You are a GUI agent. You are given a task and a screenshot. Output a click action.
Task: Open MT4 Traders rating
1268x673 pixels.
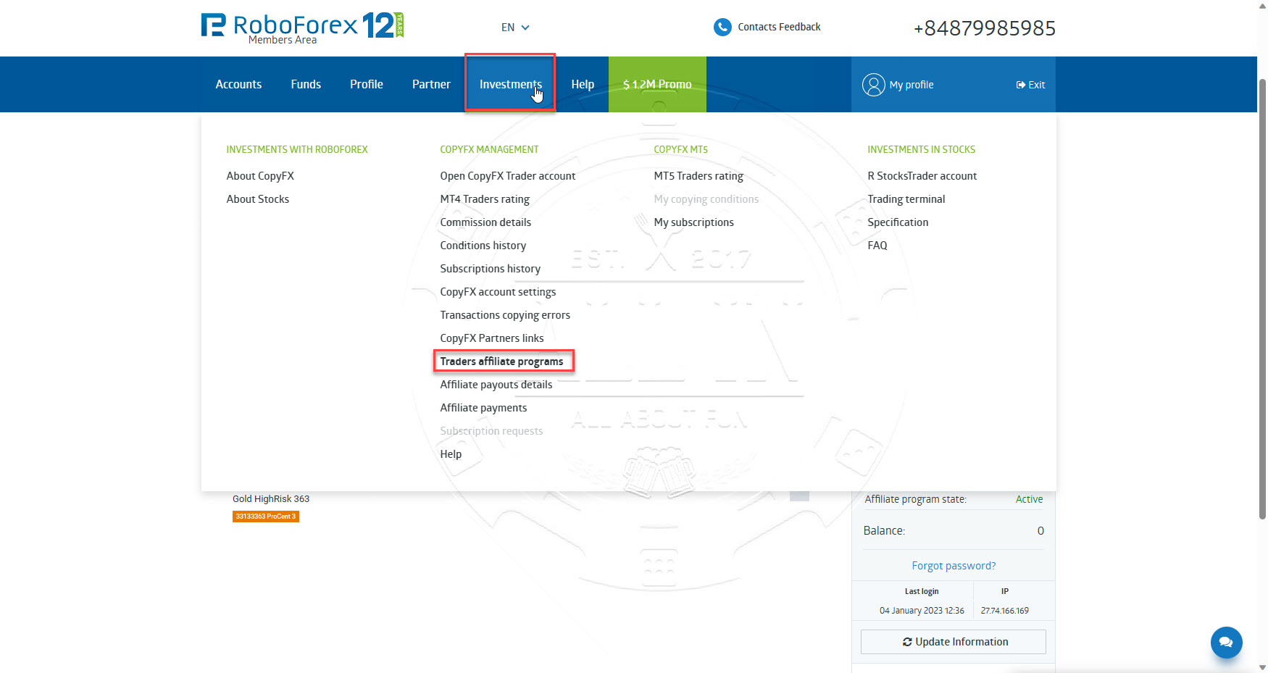pos(485,199)
